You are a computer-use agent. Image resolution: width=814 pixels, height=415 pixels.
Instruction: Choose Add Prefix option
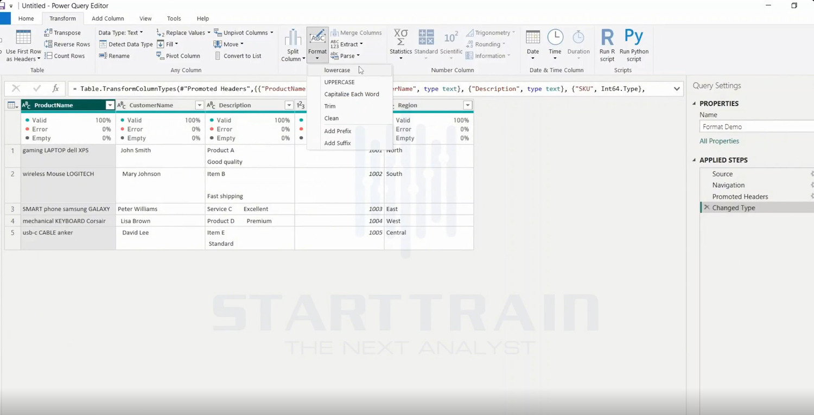(x=349, y=131)
